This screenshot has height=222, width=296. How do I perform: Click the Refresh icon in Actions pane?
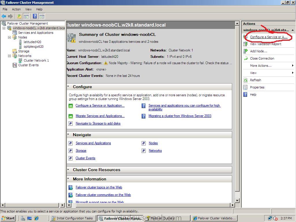[245, 80]
